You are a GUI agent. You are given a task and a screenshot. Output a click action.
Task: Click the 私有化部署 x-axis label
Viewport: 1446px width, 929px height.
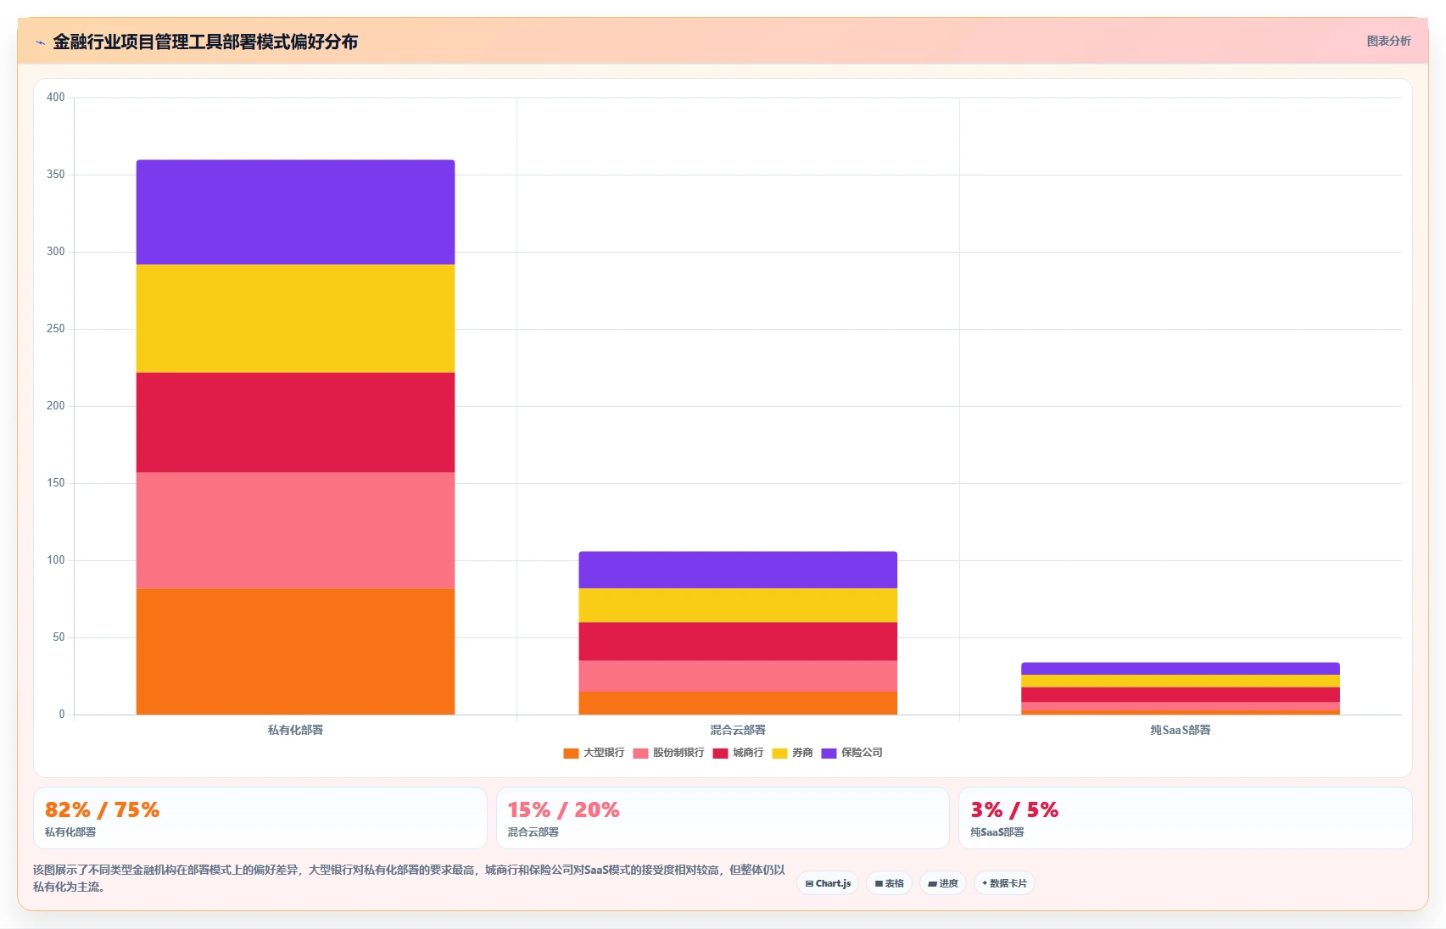[295, 730]
